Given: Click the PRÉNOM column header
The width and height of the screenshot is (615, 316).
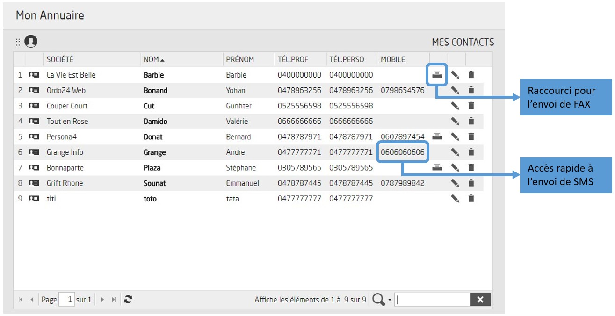Looking at the screenshot, I should click(x=240, y=59).
